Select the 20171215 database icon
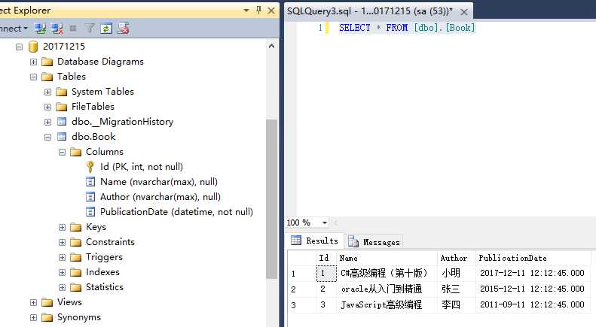Image resolution: width=596 pixels, height=327 pixels. coord(33,47)
